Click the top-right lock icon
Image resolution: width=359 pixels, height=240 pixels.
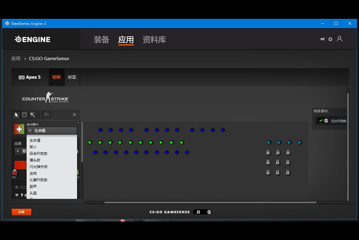coord(288,152)
